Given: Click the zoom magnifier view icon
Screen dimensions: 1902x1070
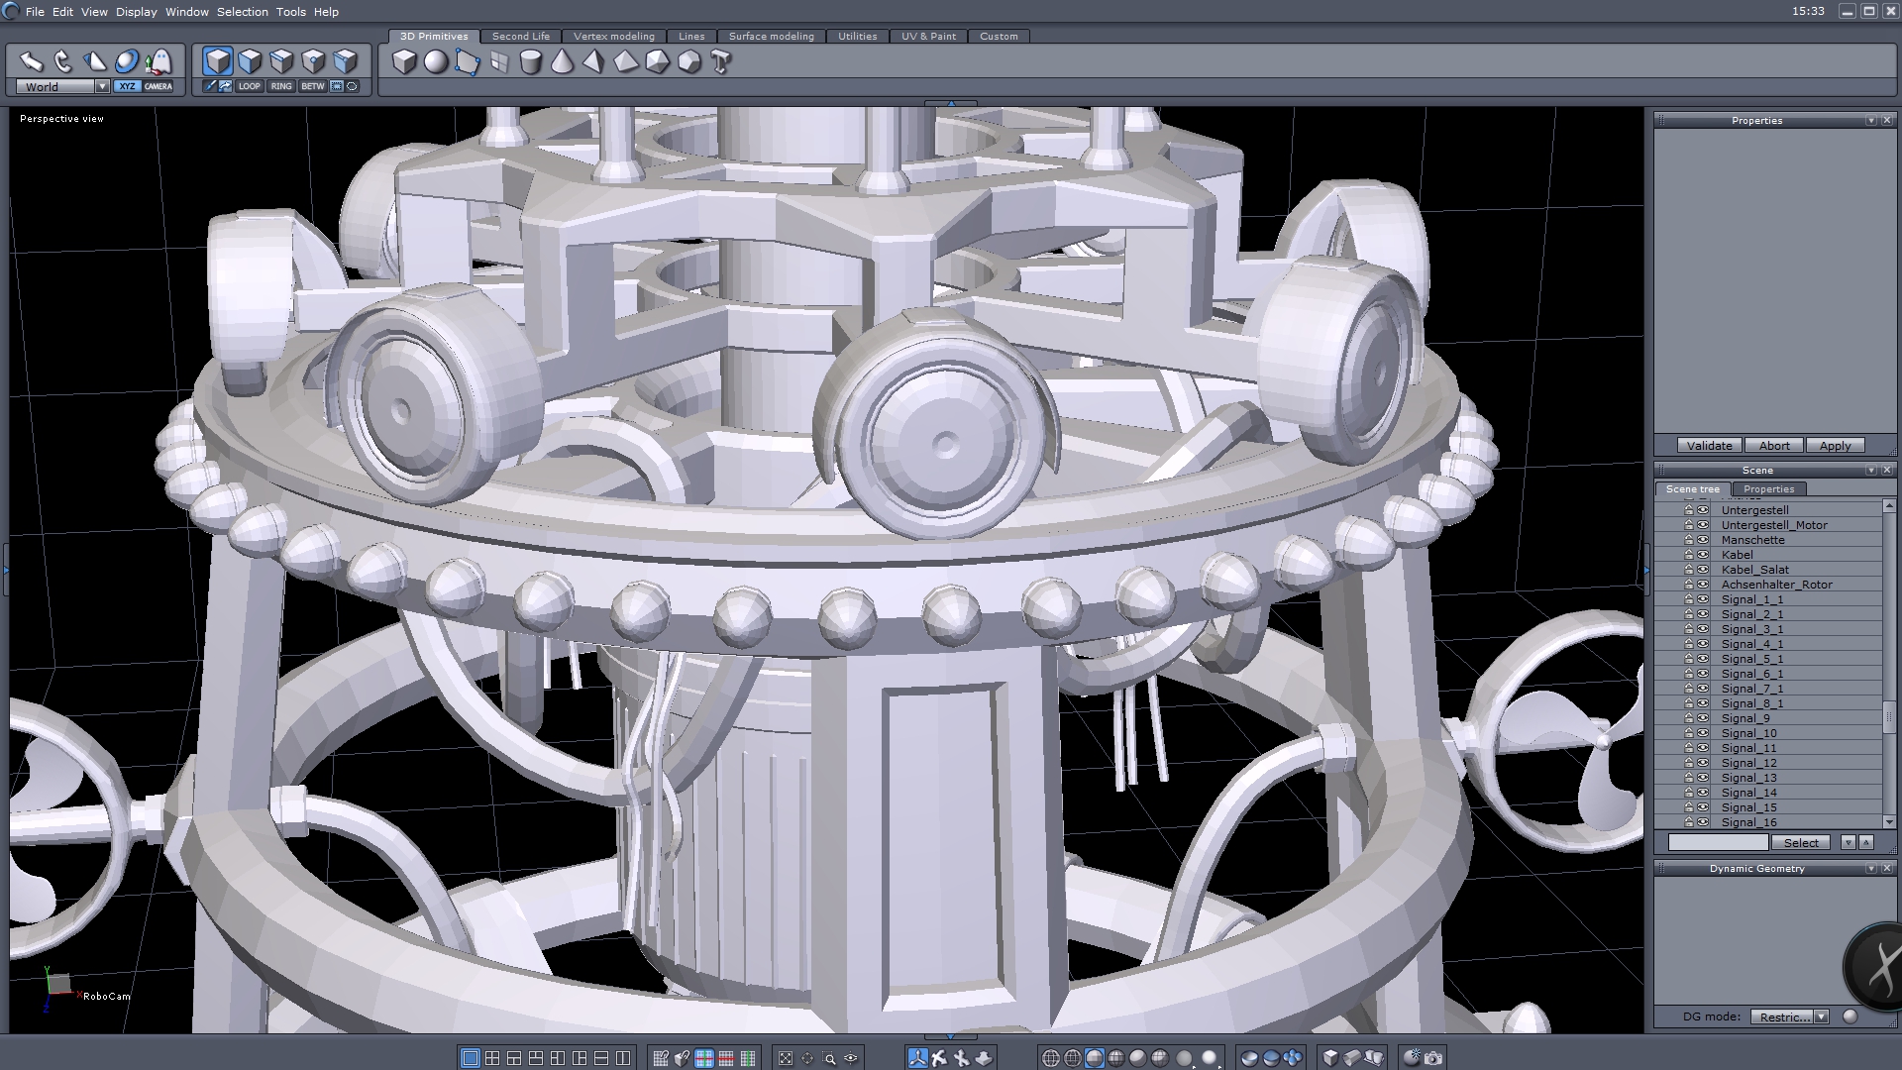Looking at the screenshot, I should (x=829, y=1058).
